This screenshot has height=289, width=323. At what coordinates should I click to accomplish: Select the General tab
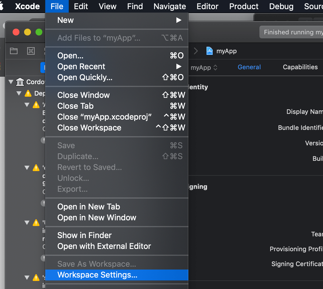(x=249, y=67)
